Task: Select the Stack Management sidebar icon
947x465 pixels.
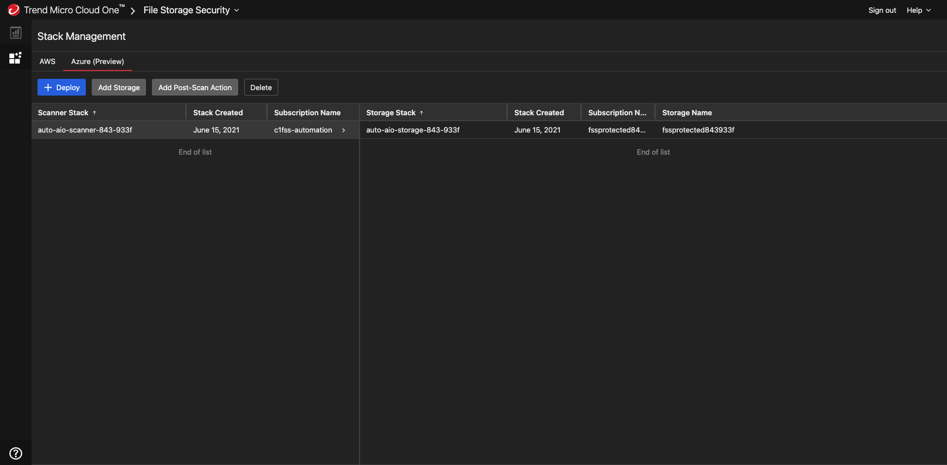Action: (x=16, y=58)
